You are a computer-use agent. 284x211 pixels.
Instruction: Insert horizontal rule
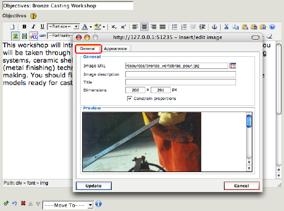coord(43,36)
